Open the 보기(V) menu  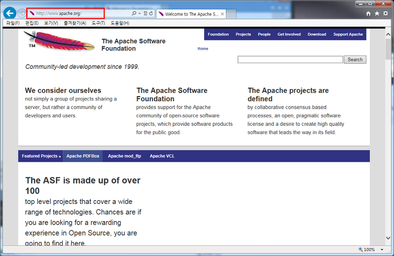pos(51,23)
